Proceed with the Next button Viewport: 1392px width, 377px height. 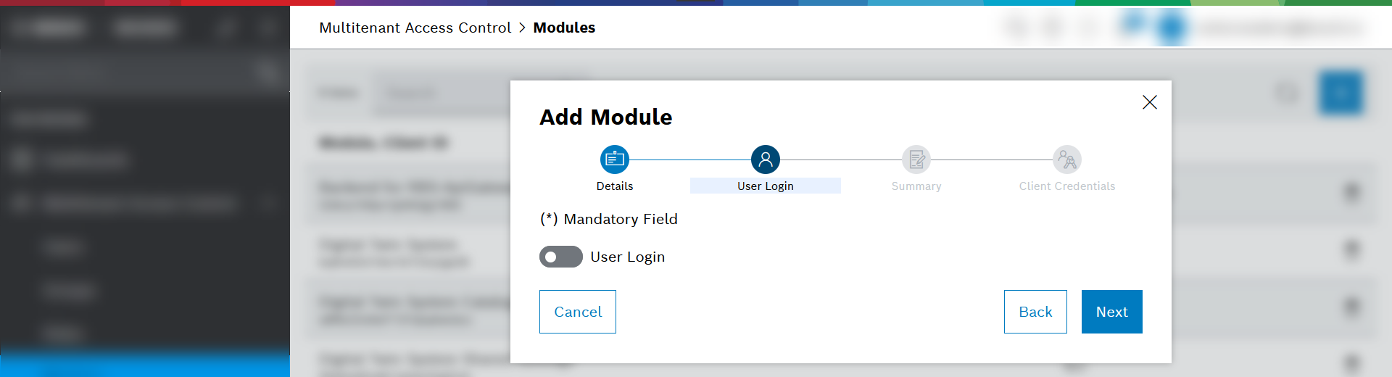click(x=1112, y=312)
